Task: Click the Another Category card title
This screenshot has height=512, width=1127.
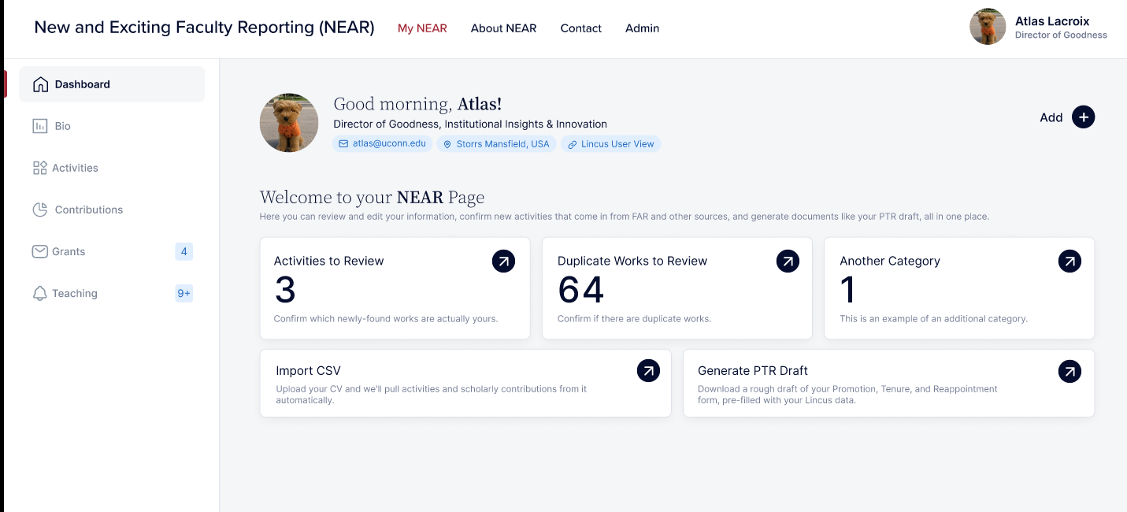Action: [x=890, y=261]
